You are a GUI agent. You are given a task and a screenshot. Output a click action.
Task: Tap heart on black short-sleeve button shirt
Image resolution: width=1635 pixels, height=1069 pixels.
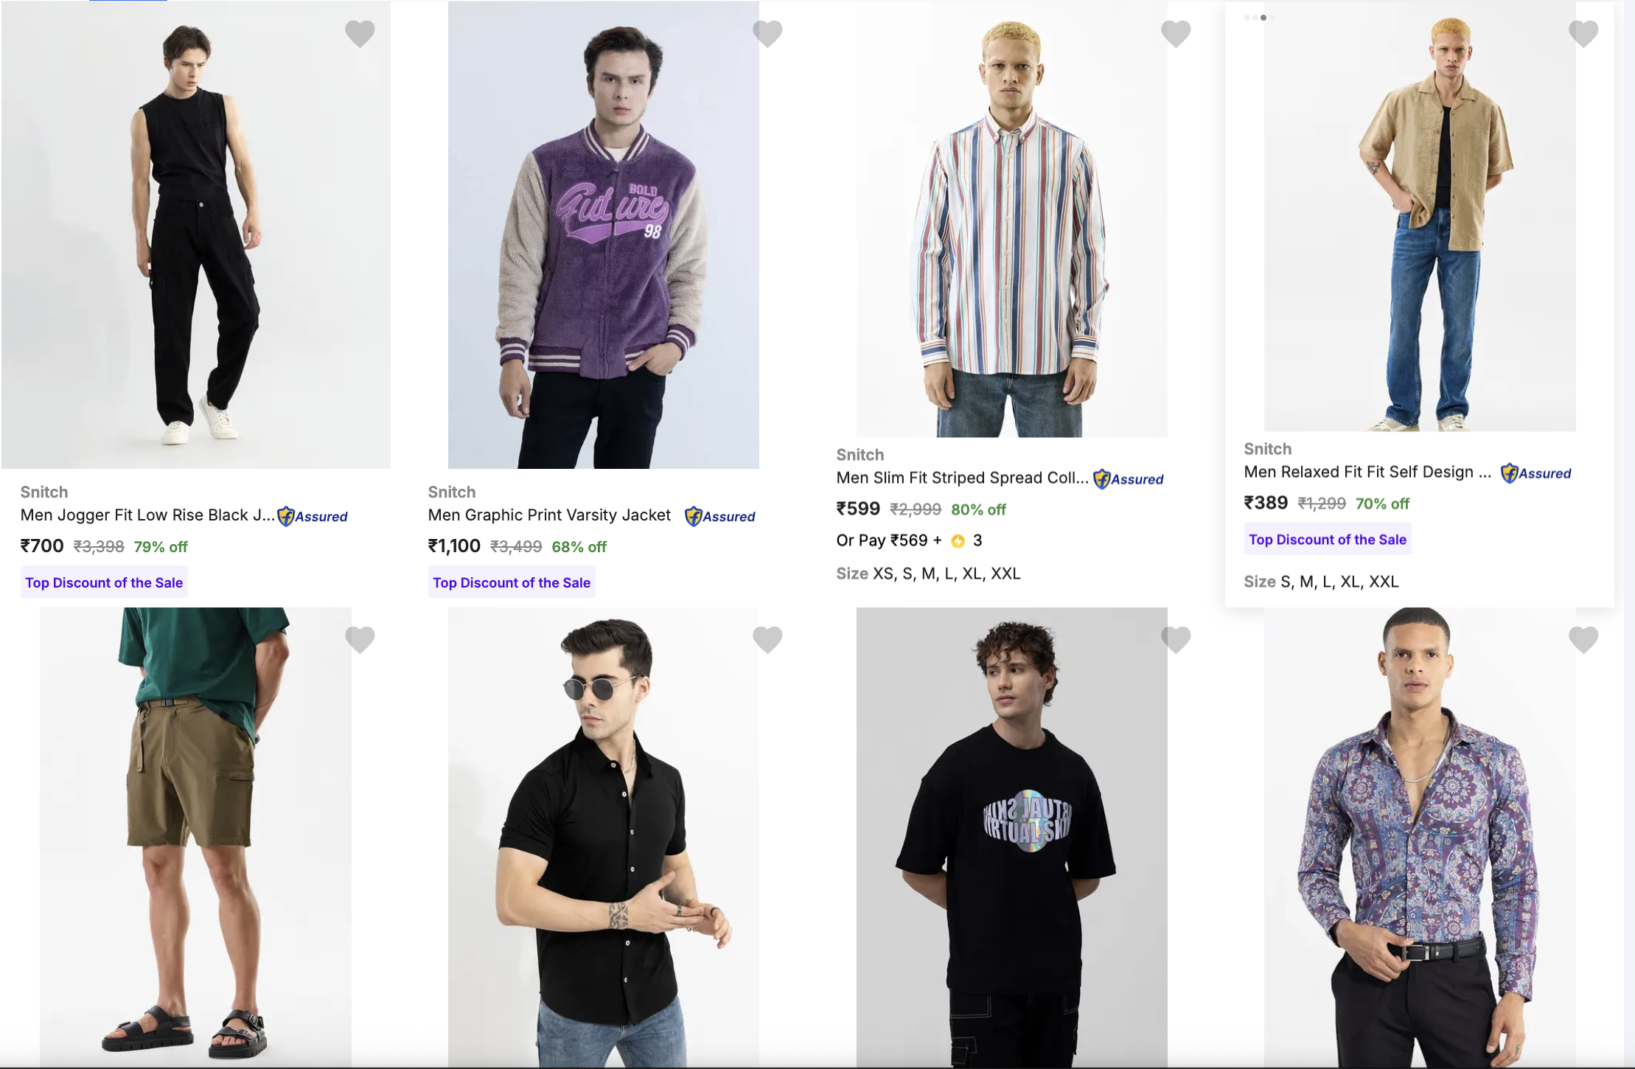[x=767, y=639]
